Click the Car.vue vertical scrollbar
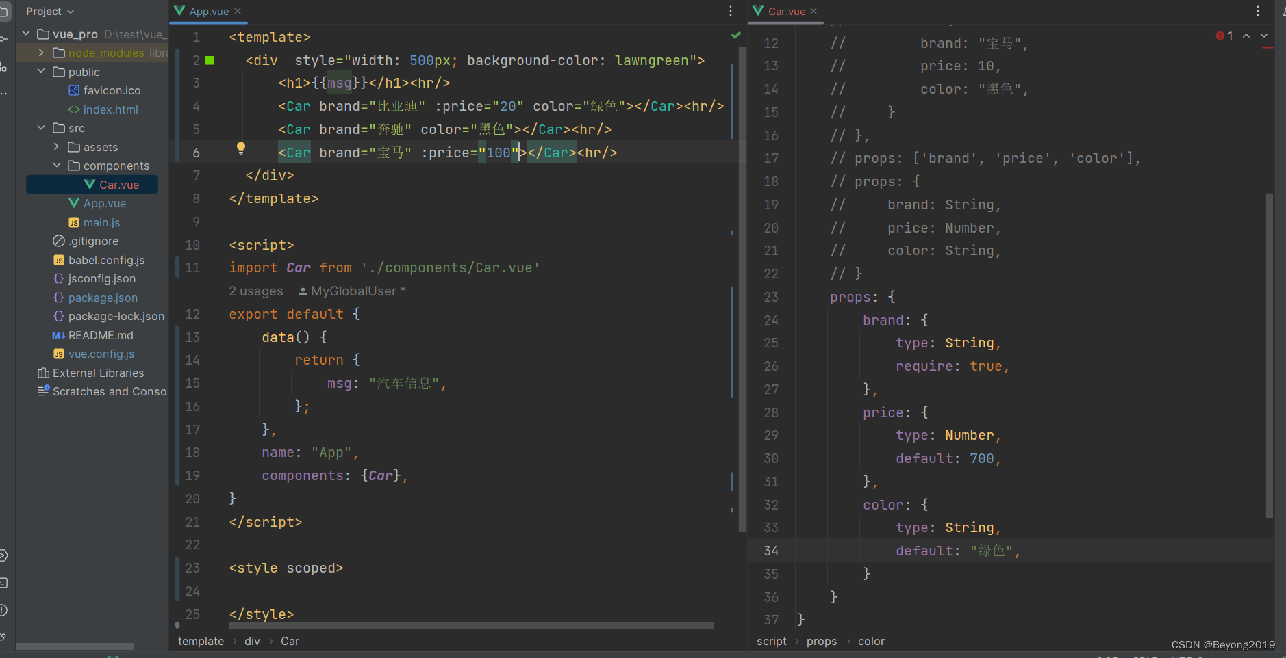 point(1270,356)
